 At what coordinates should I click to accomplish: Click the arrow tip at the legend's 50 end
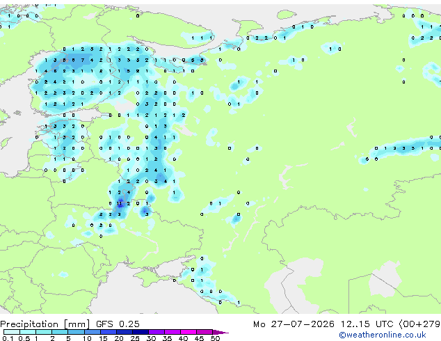(x=220, y=332)
